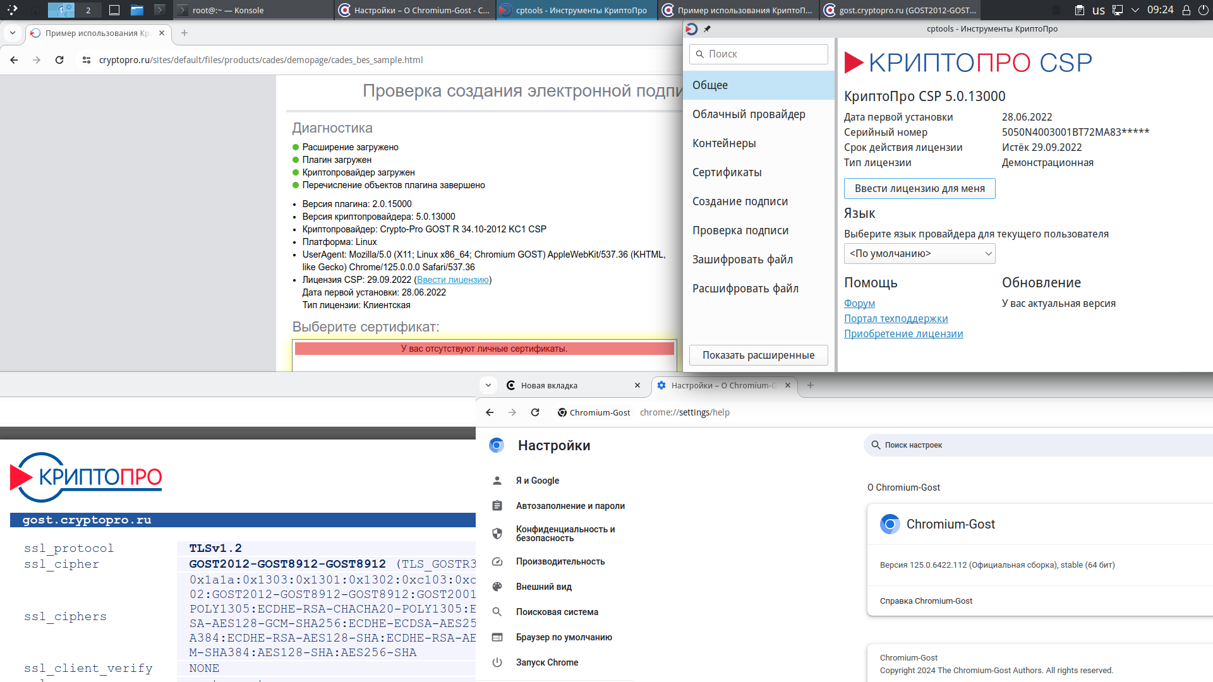Open the network connections tray icon

[x=1118, y=10]
